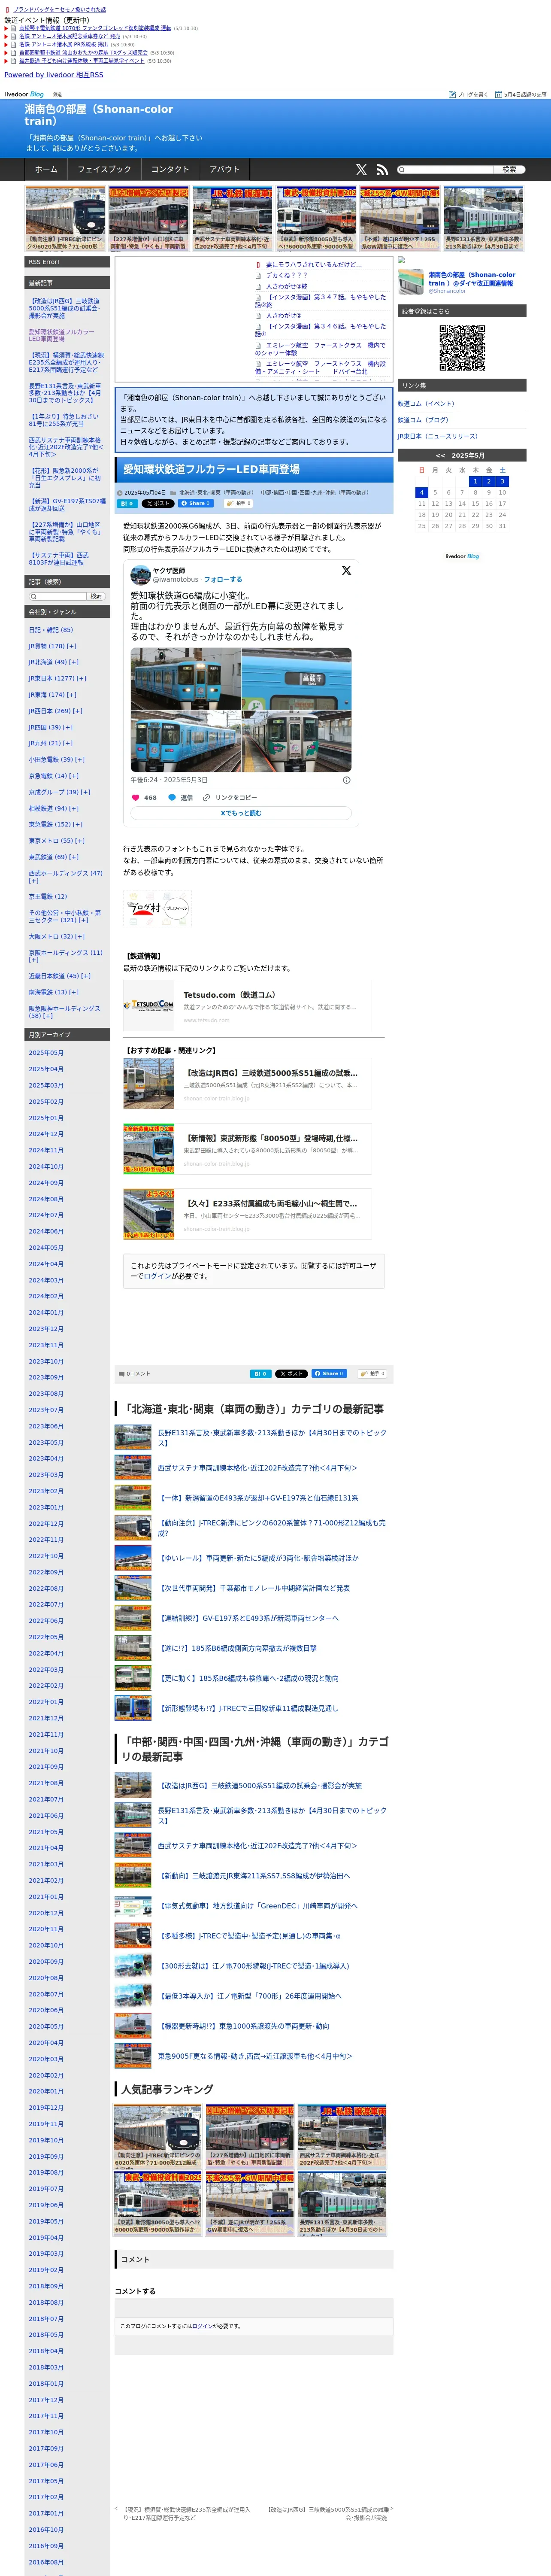Open the X (Twitter) icon in navigation bar
The height and width of the screenshot is (2576, 551).
(x=361, y=170)
